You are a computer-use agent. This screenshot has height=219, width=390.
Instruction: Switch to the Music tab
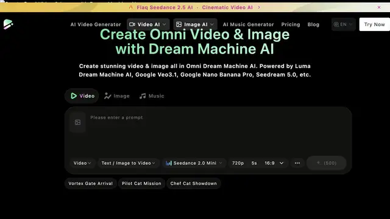pos(152,96)
